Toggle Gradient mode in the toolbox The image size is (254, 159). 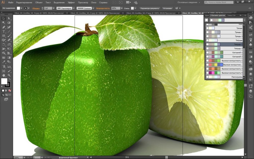(x=7, y=91)
